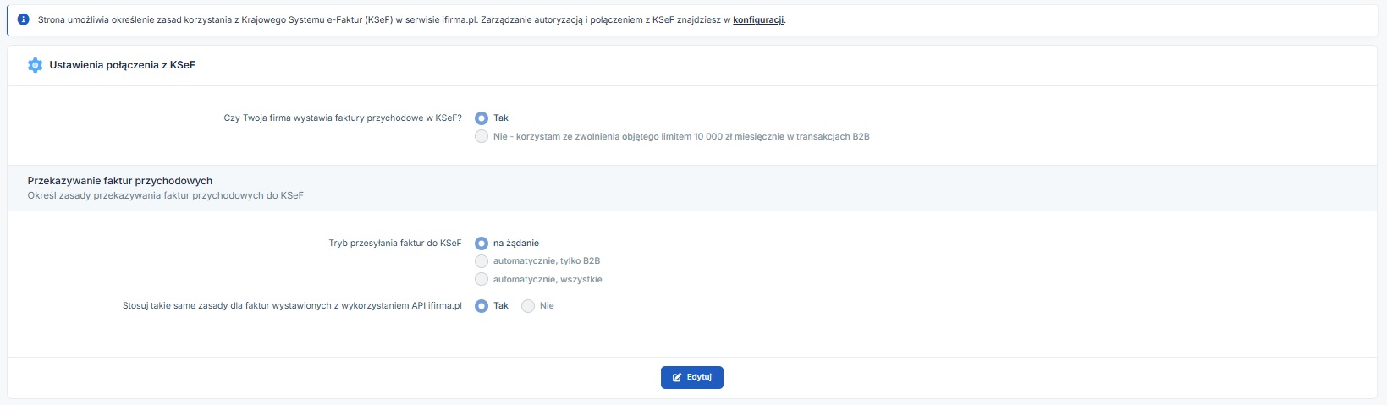Select 'automatycznie, wszystkie' radio option

(482, 279)
